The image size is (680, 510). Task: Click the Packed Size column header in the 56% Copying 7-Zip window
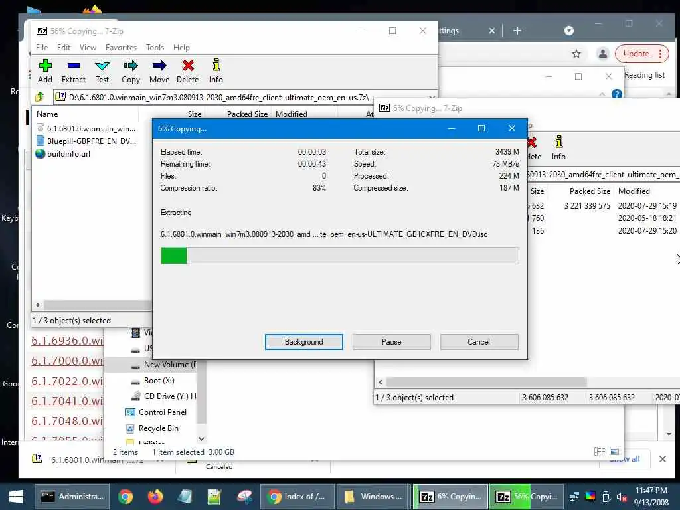point(247,114)
